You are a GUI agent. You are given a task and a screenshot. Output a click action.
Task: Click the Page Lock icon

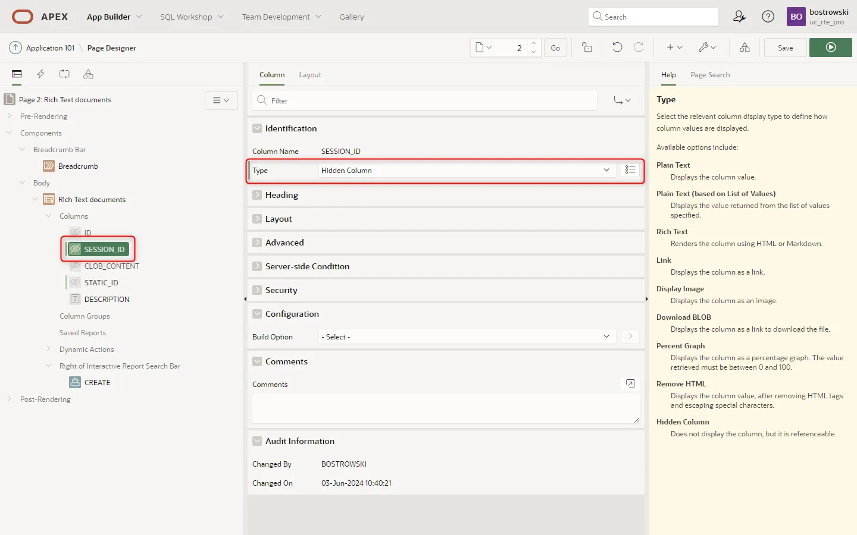[587, 48]
